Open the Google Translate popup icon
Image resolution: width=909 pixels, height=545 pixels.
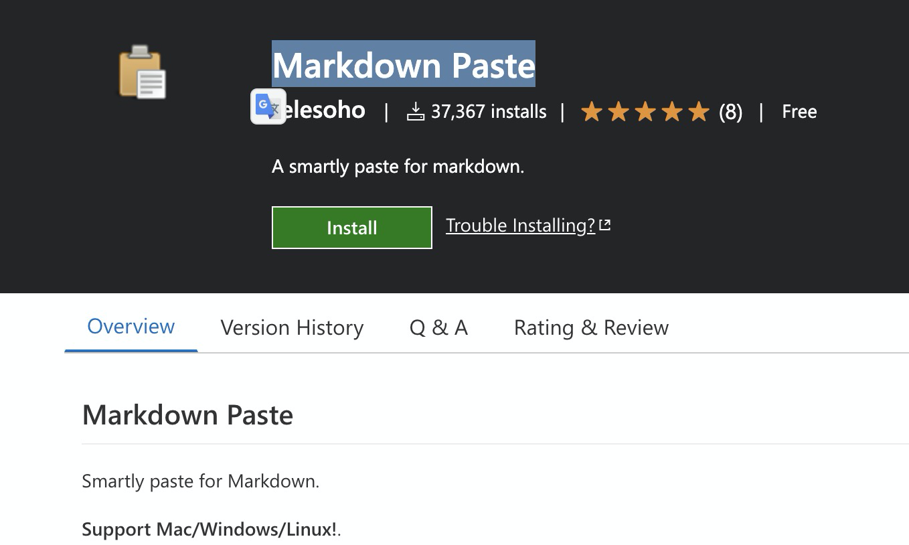pos(268,106)
